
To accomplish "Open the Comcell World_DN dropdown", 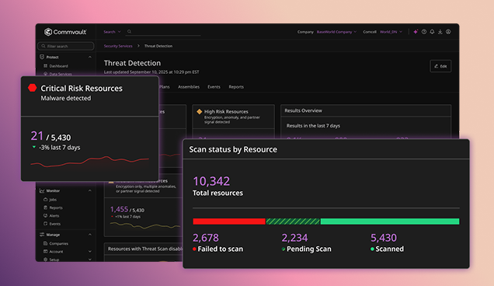I will click(391, 32).
